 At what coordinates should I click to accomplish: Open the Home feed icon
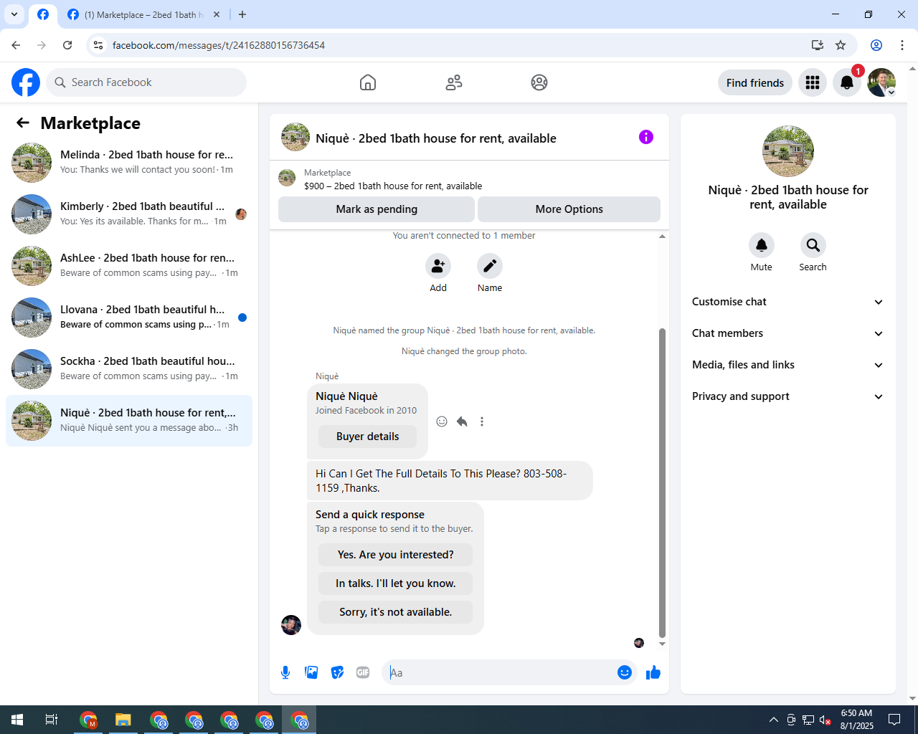pos(368,82)
